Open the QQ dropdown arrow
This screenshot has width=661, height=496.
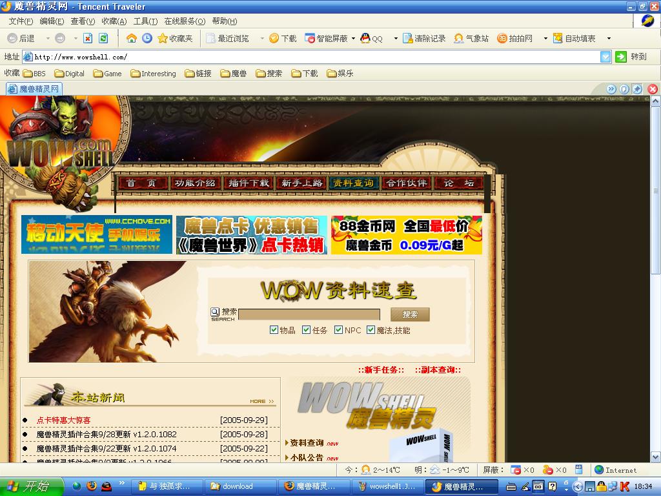pyautogui.click(x=396, y=38)
